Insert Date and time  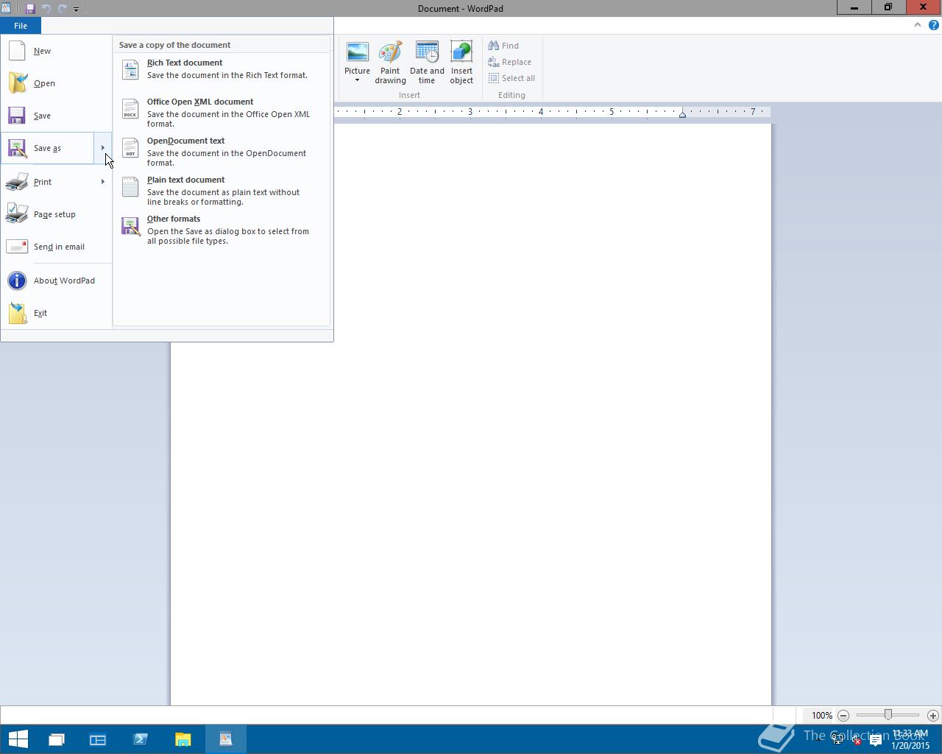[x=427, y=63]
